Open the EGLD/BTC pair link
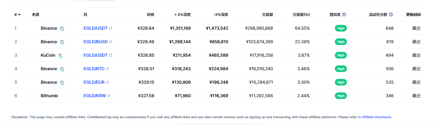The image size is (437, 129). coord(94,69)
